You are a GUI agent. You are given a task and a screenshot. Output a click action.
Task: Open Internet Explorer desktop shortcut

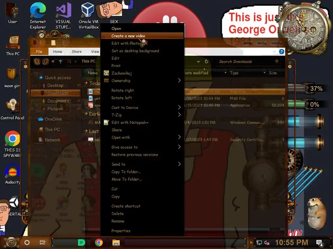click(38, 15)
